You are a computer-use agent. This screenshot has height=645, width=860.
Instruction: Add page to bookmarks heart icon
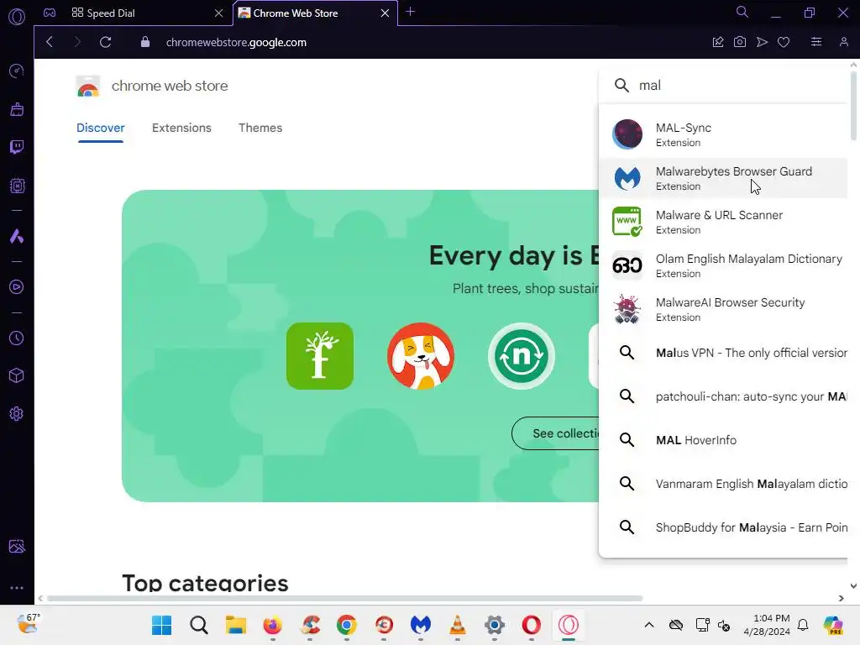pyautogui.click(x=784, y=42)
